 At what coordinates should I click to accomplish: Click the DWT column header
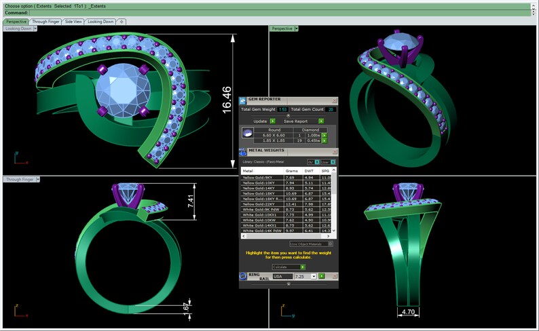[x=311, y=171]
